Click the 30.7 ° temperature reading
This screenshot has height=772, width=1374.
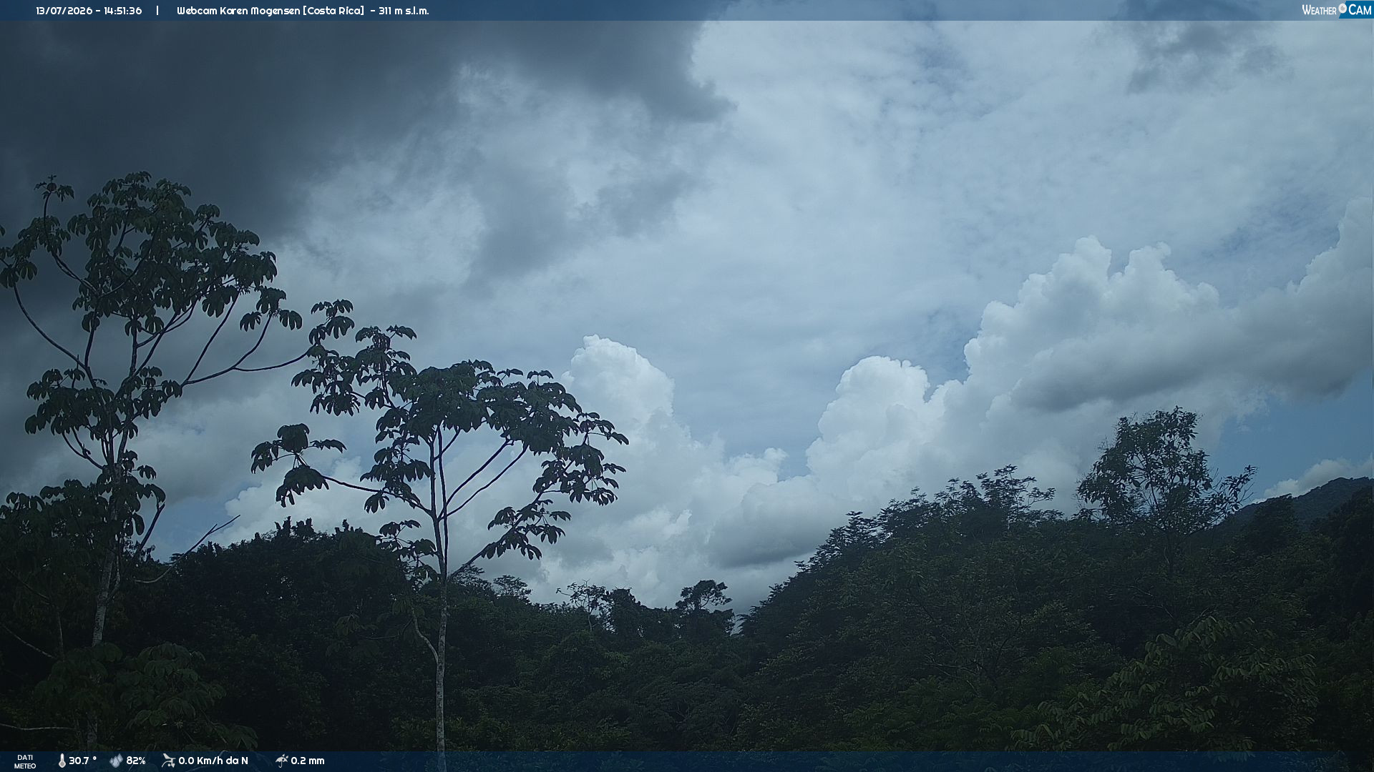pos(82,761)
